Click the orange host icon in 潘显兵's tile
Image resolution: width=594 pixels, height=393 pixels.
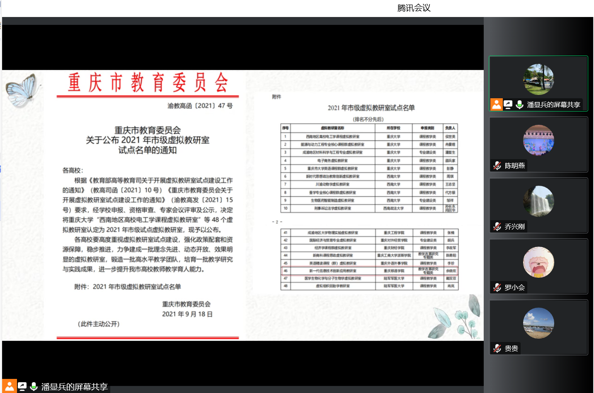[x=496, y=104]
